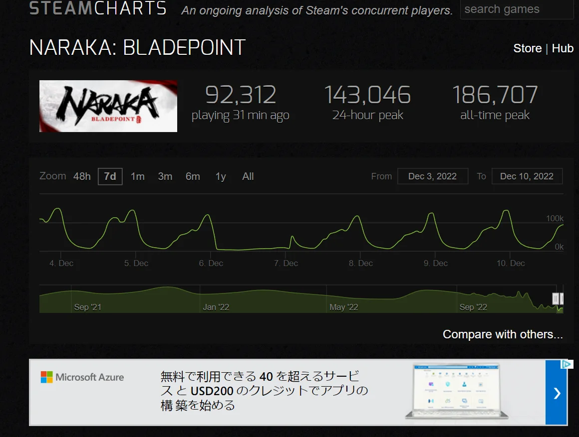
Task: Select the 1y zoom range
Action: tap(221, 177)
